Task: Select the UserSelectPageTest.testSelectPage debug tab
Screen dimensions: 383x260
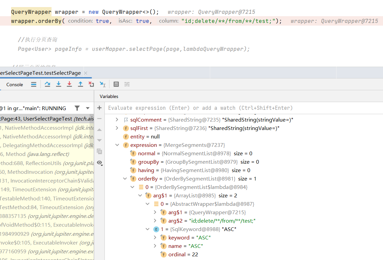Action: coord(40,73)
